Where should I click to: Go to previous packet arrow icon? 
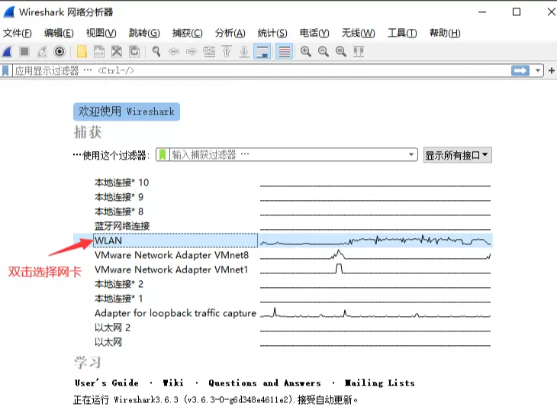[x=174, y=52]
